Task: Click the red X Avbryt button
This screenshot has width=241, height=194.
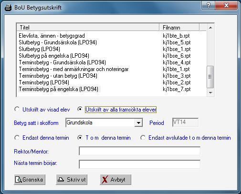Action: [115, 180]
